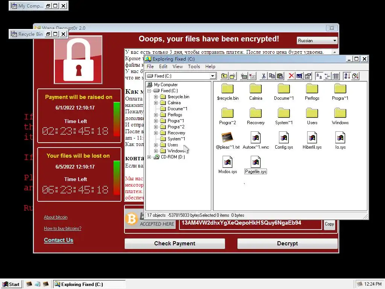The image size is (385, 289).
Task: Click the sort-by-size toolbar icon
Action: tap(355, 76)
